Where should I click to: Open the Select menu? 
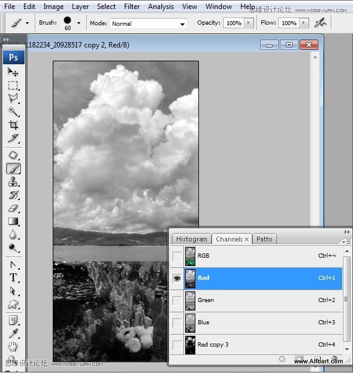(x=106, y=7)
